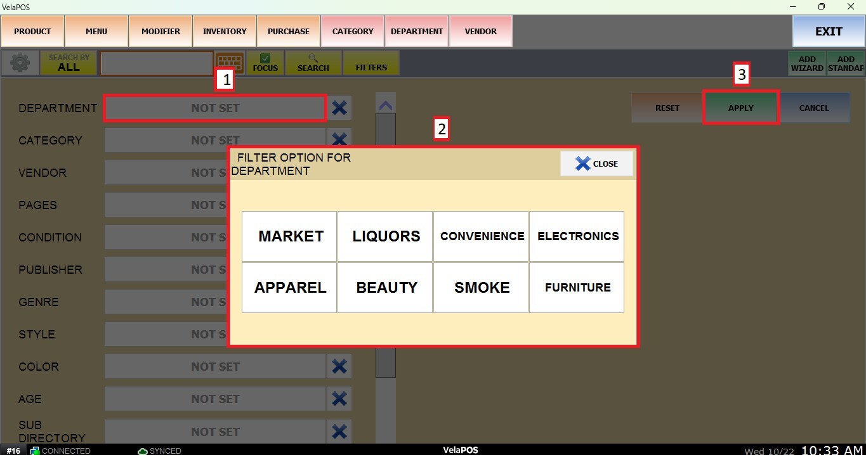The image size is (866, 455).
Task: Close the department filter option popup
Action: point(596,163)
